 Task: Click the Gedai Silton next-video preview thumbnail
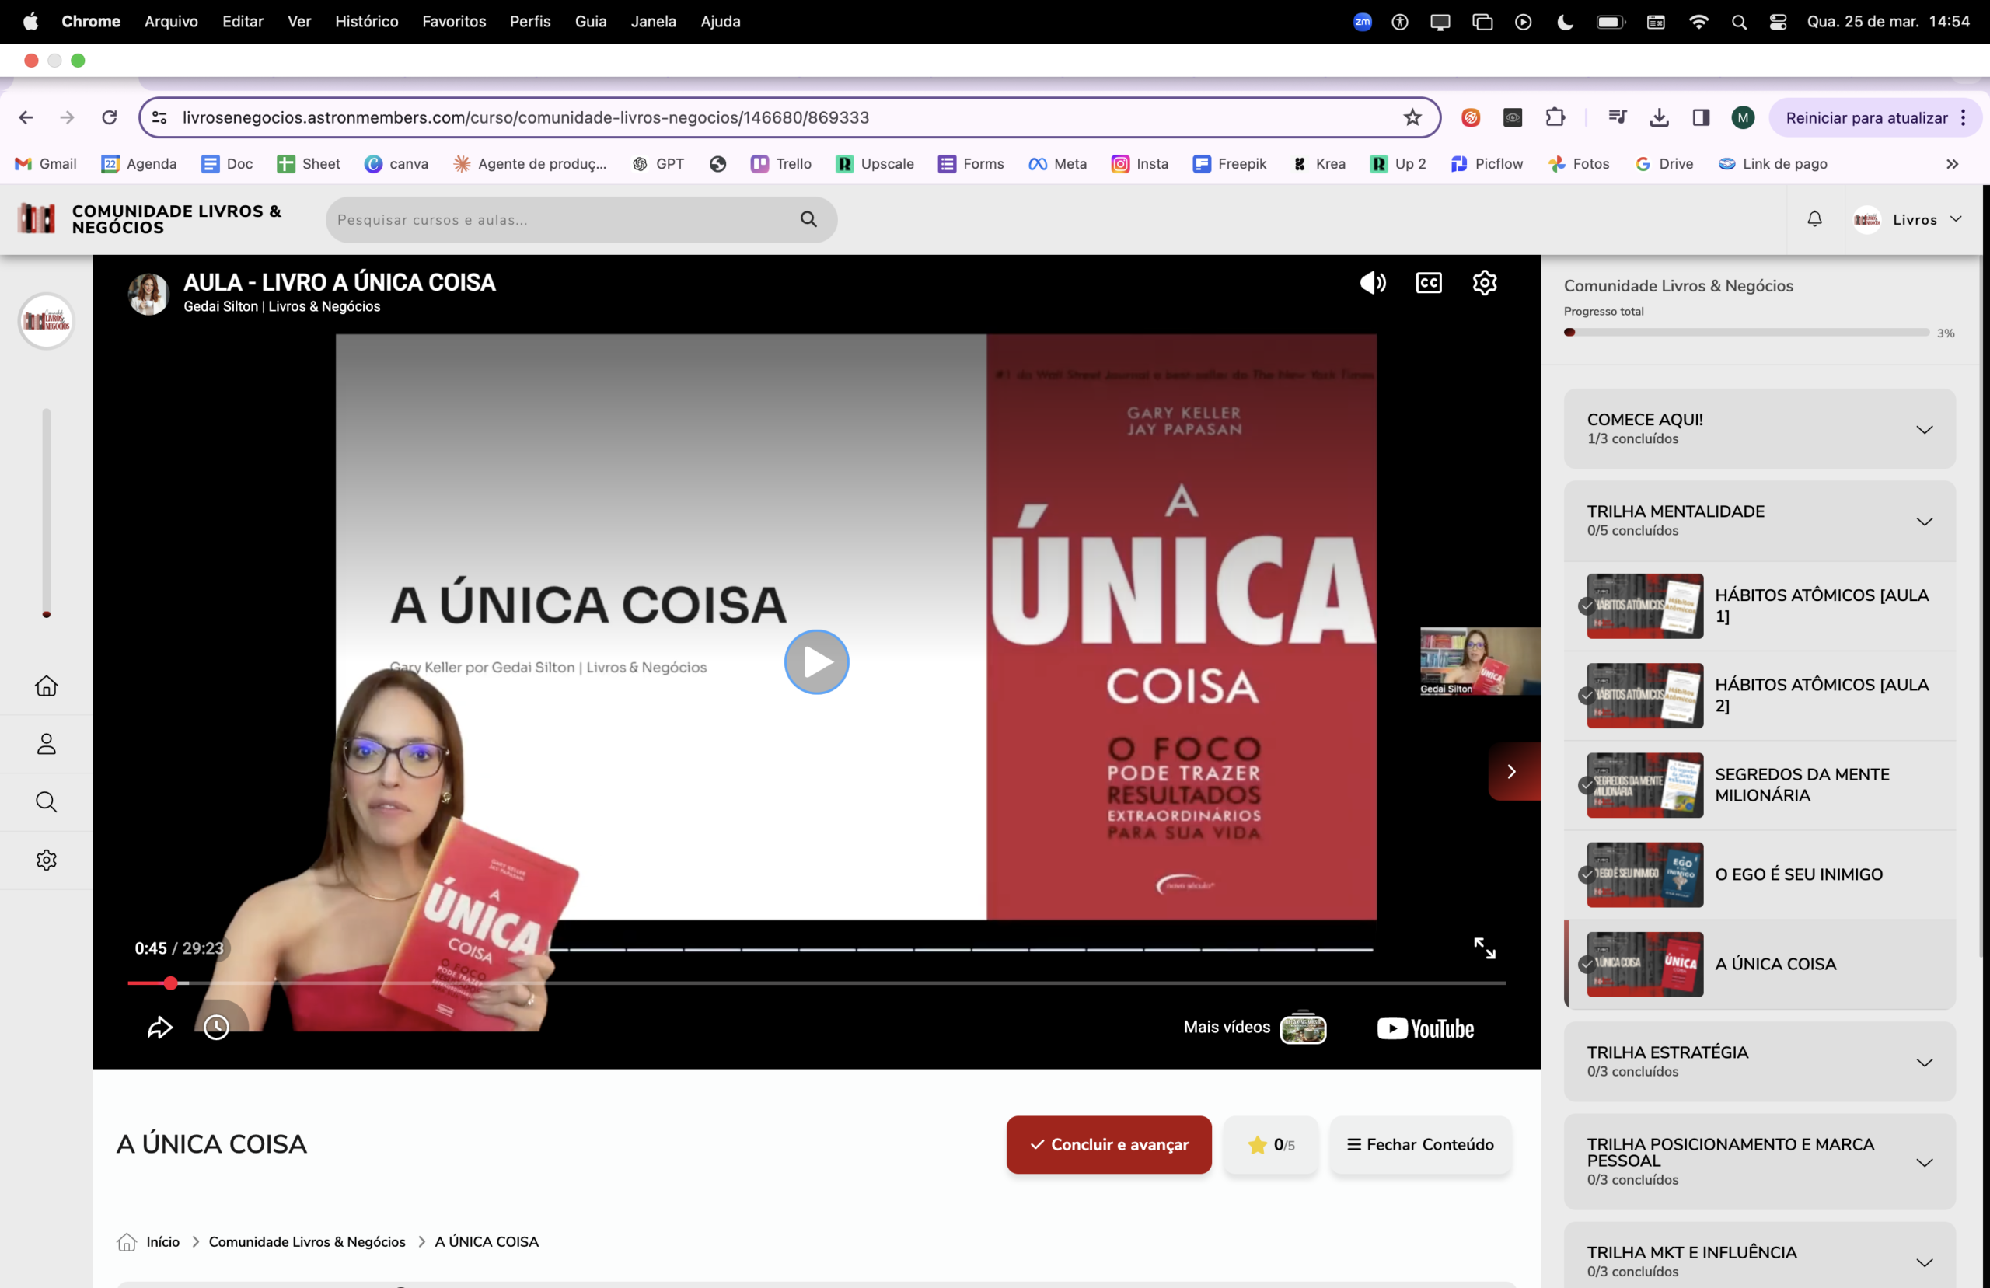tap(1480, 661)
